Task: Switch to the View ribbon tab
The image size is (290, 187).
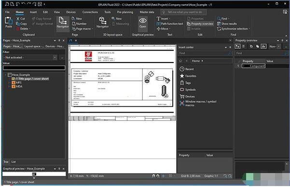Action: point(57,12)
